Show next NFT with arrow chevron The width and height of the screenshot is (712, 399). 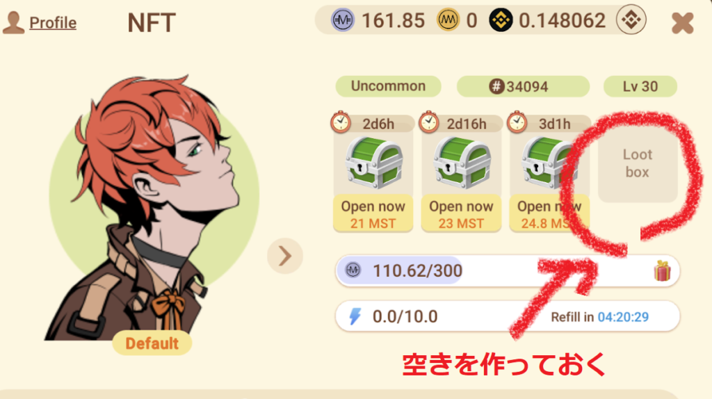tap(285, 256)
